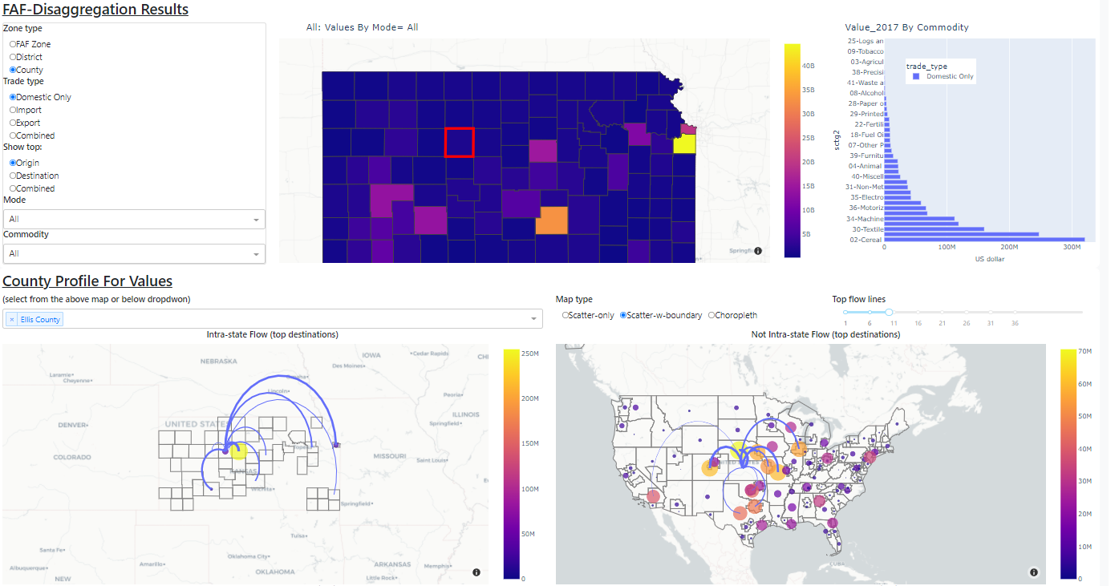Click the red-outlined selected county on map
This screenshot has width=1119, height=586.
click(460, 142)
